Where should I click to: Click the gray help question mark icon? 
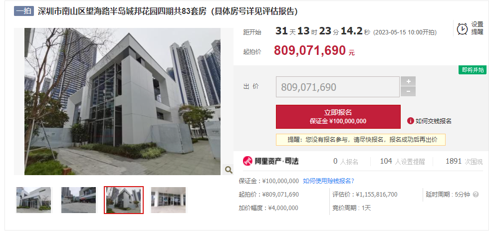click(x=476, y=195)
